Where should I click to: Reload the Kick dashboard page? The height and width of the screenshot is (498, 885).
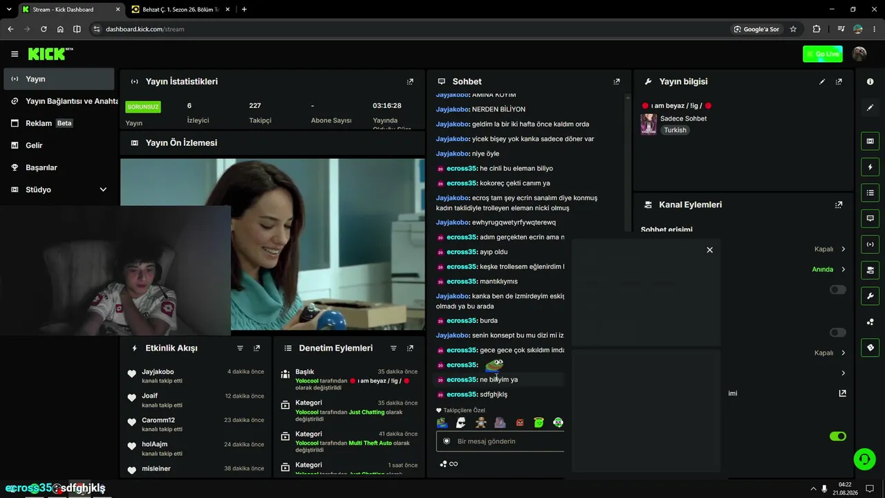coord(44,29)
